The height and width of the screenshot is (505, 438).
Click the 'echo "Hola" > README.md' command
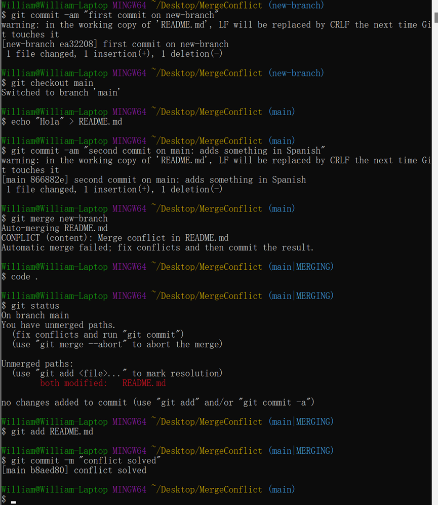point(66,122)
